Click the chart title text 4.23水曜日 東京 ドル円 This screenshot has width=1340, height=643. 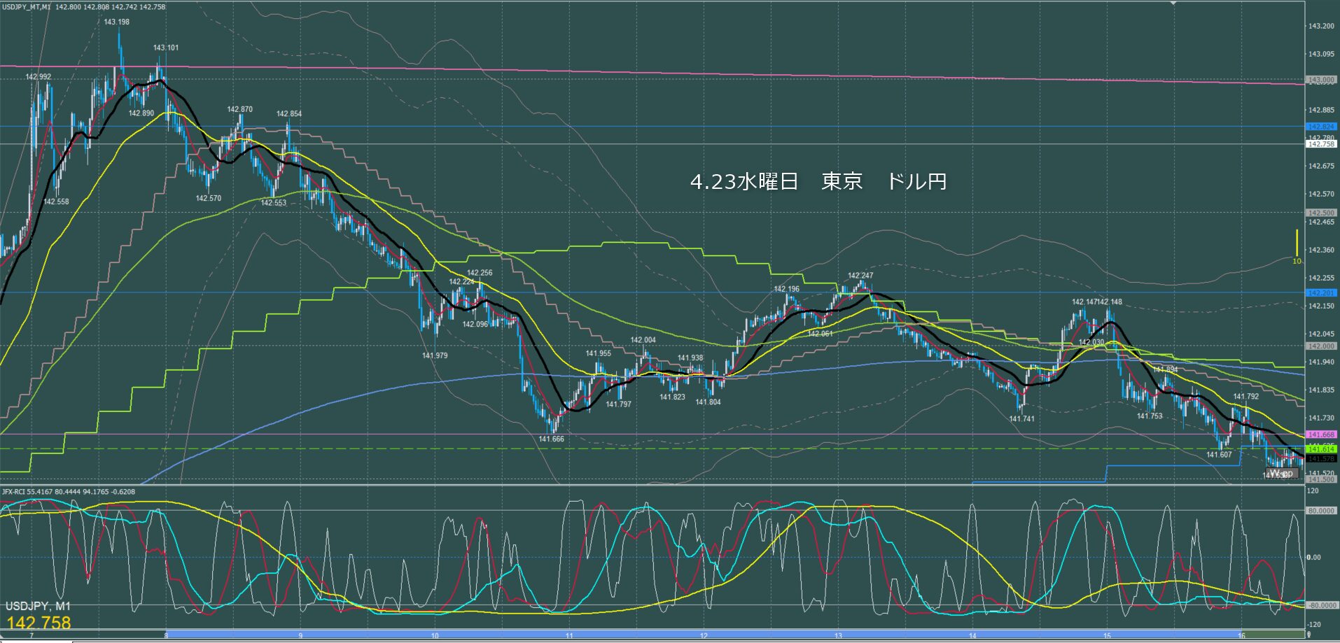818,182
